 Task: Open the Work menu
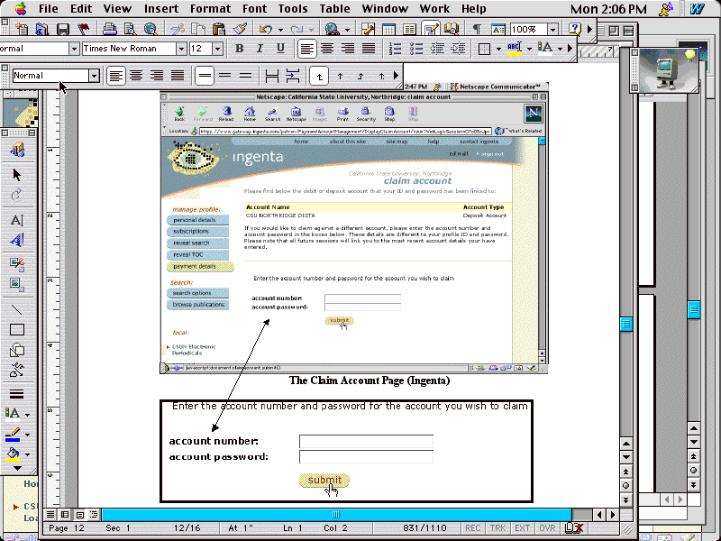[x=434, y=9]
